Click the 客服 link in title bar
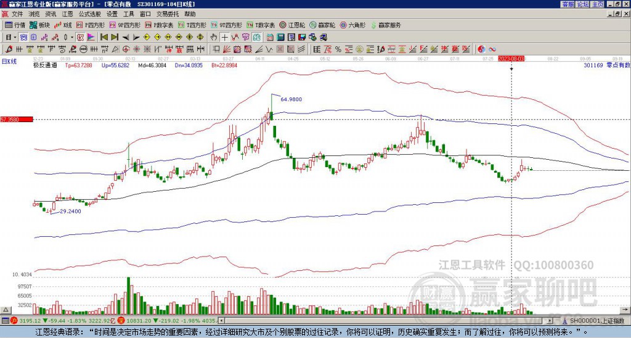Viewport: 631px width, 338px height. (x=568, y=4)
